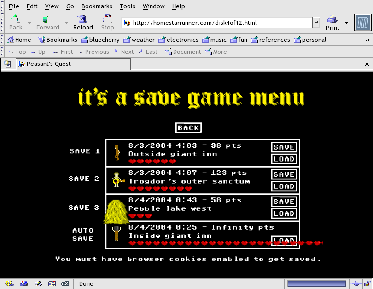Open the File menu
The image size is (373, 289).
(14, 6)
